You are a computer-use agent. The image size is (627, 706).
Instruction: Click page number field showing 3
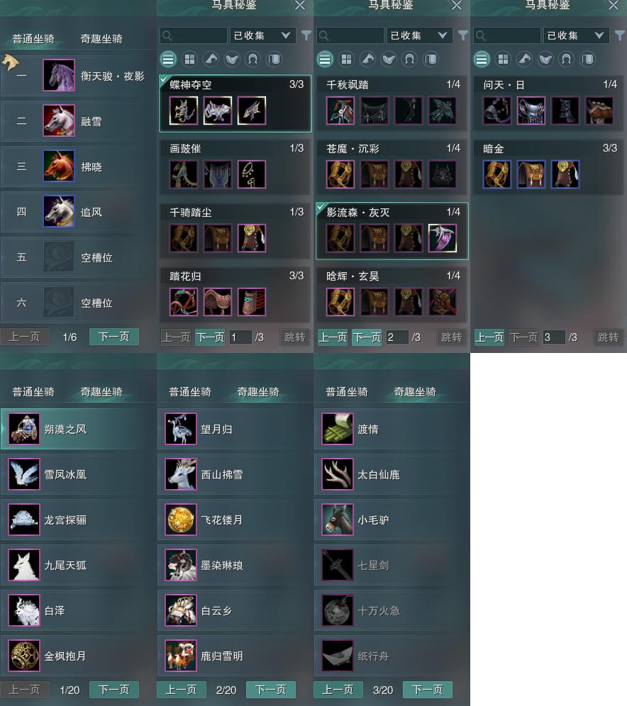click(x=554, y=337)
